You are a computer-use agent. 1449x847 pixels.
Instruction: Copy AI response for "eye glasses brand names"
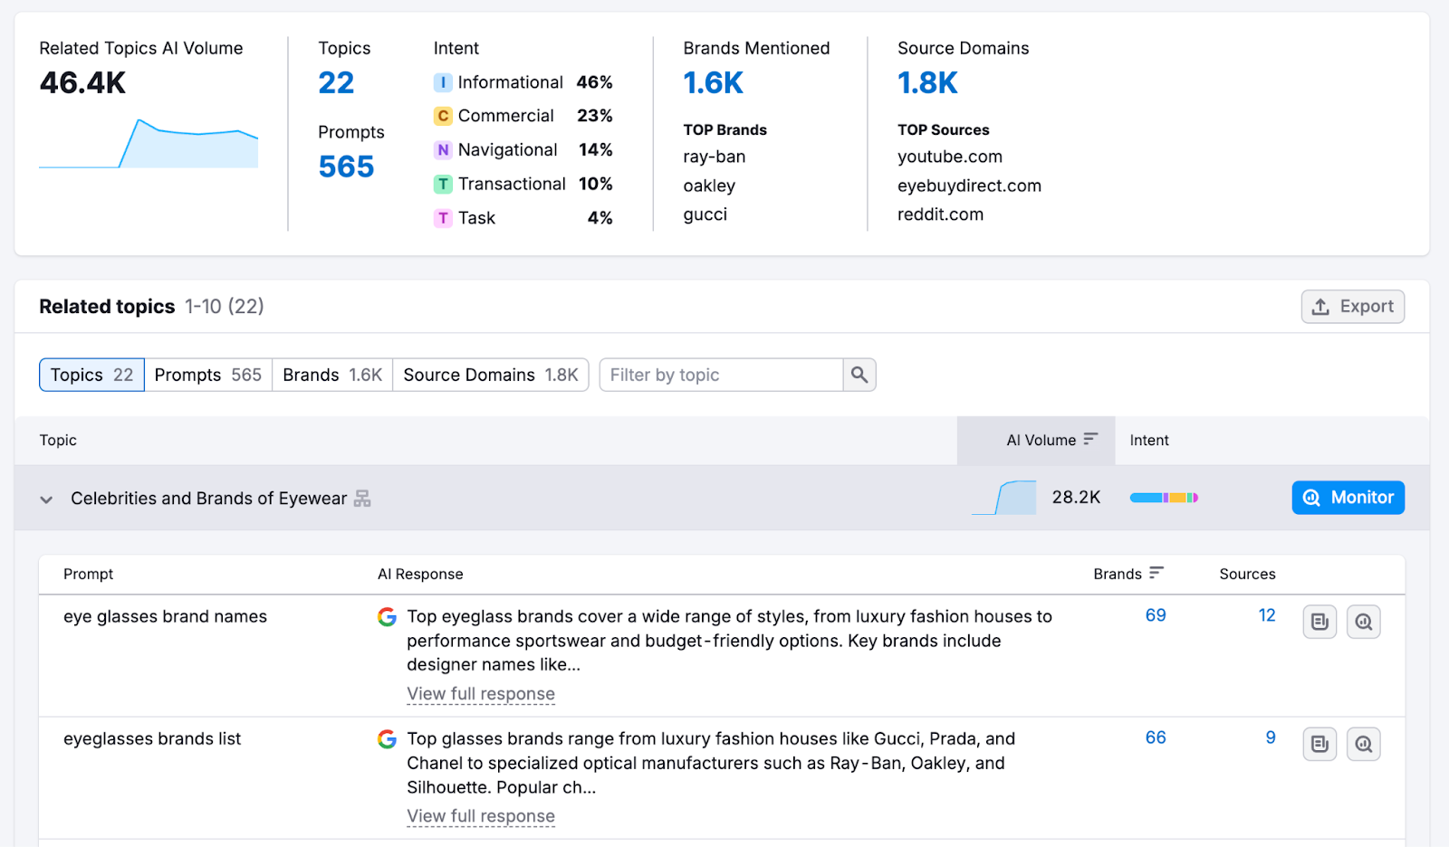[x=1319, y=622]
